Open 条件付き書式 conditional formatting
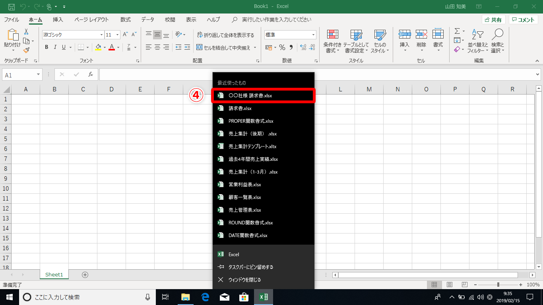Image resolution: width=543 pixels, height=305 pixels. click(x=332, y=41)
